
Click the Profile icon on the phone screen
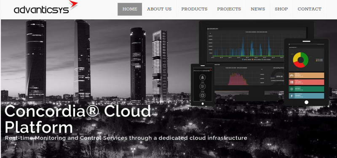[x=203, y=77]
